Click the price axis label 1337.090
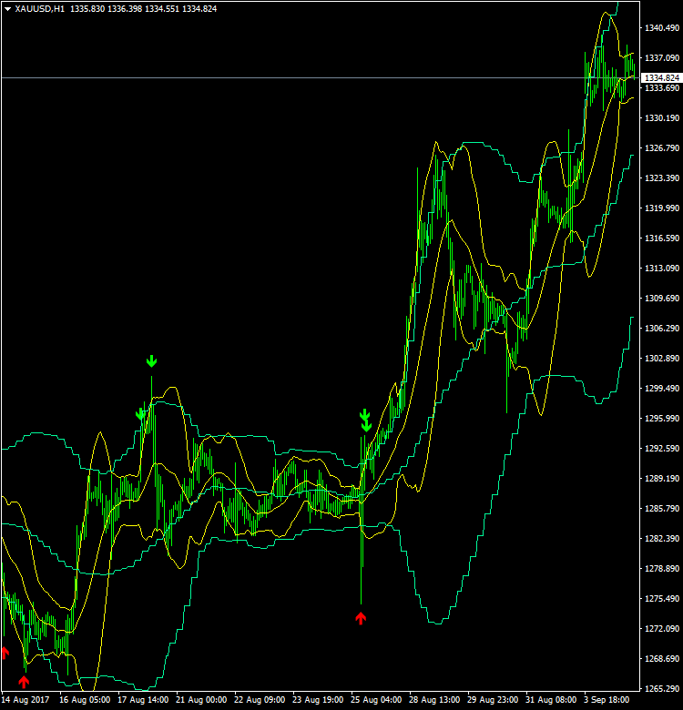The width and height of the screenshot is (683, 710). tap(662, 58)
